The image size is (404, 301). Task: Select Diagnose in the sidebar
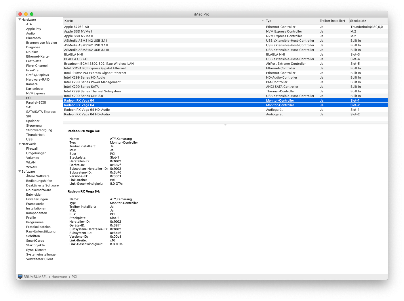click(x=33, y=47)
